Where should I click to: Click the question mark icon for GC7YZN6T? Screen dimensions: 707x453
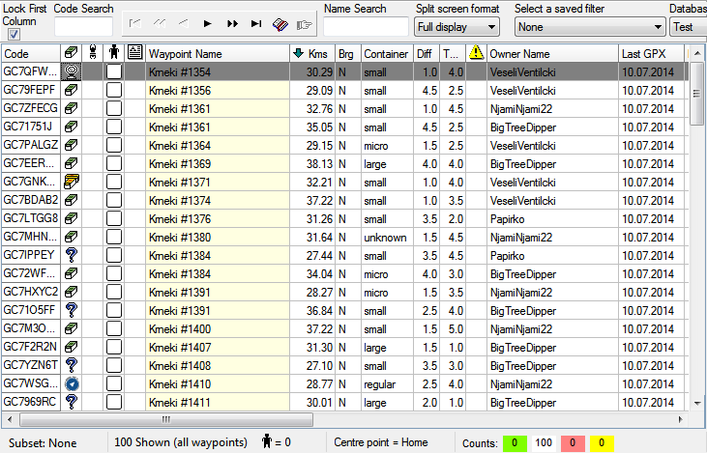pos(72,365)
